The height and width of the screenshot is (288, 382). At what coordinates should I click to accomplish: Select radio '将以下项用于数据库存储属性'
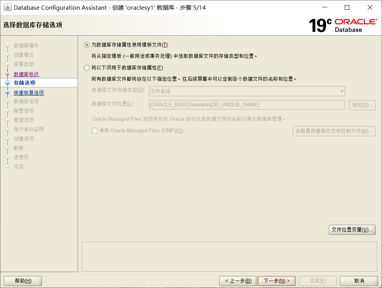point(87,68)
